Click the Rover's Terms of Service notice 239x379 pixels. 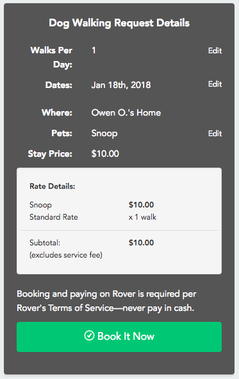coord(106,301)
